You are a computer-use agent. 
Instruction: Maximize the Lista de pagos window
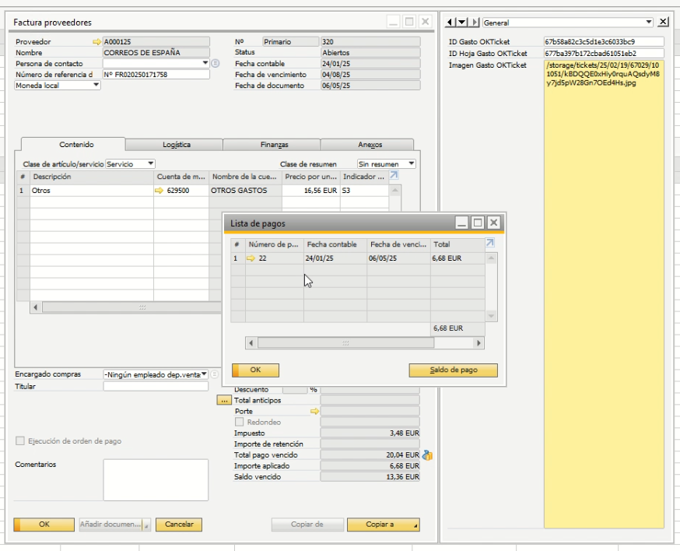478,223
